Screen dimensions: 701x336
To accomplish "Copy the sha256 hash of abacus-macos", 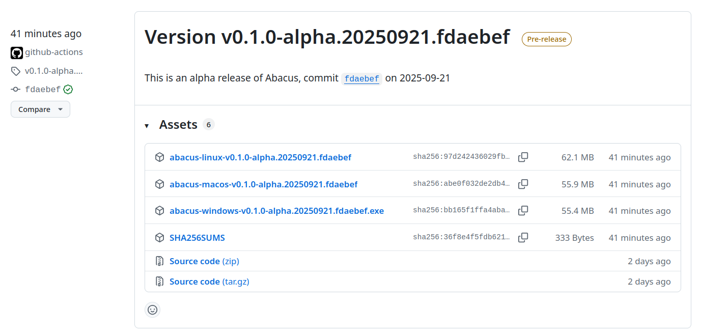I will tap(523, 184).
